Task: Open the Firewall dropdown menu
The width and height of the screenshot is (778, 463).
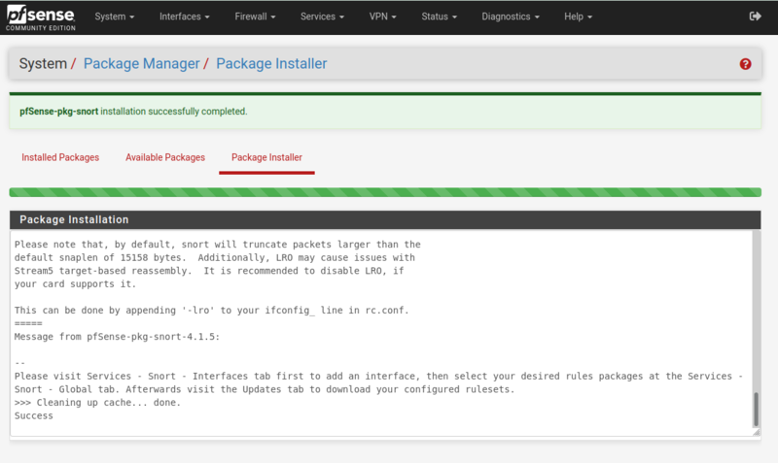Action: tap(255, 17)
